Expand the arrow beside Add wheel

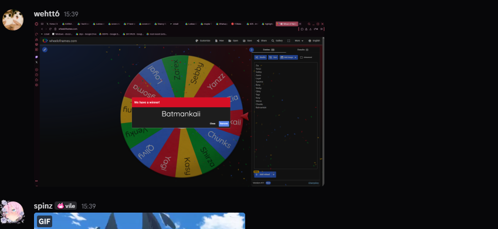tap(273, 175)
